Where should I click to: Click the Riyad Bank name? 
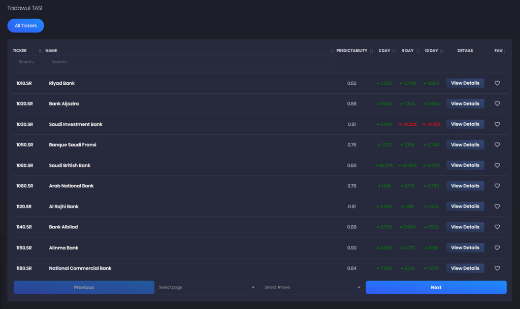(x=61, y=83)
